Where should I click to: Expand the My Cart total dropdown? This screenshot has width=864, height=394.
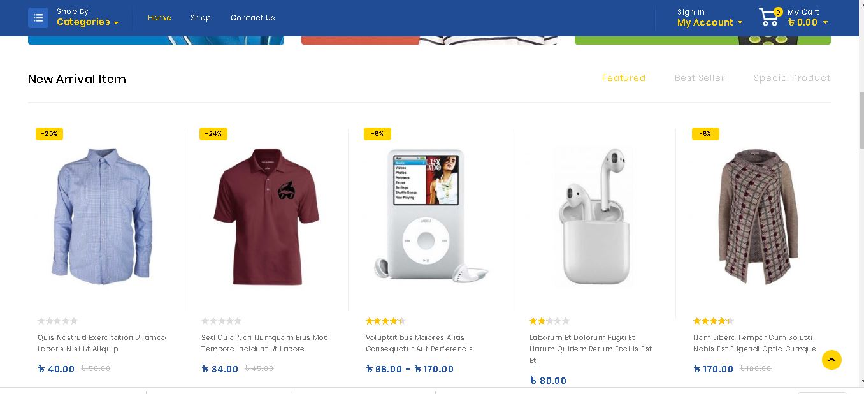(808, 22)
